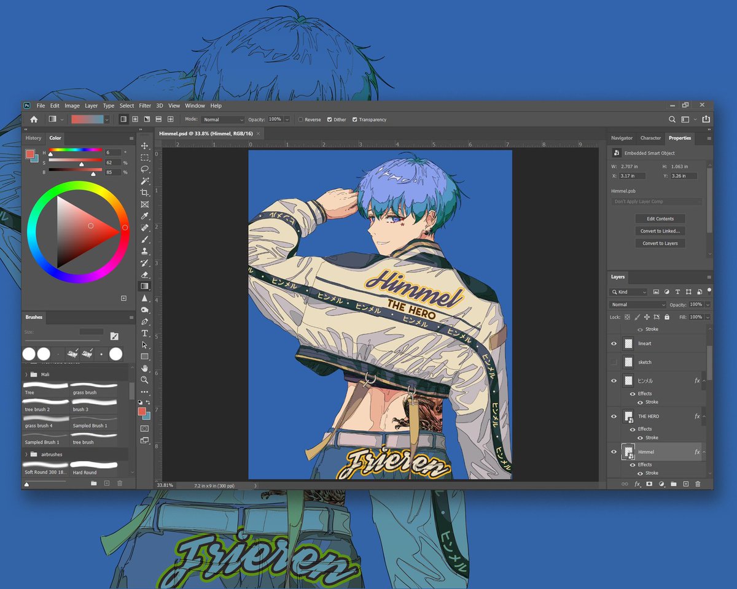
Task: Open the options bar Opacity dropdown
Action: (286, 120)
